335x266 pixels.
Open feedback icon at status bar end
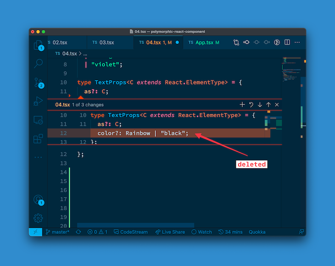click(x=301, y=232)
